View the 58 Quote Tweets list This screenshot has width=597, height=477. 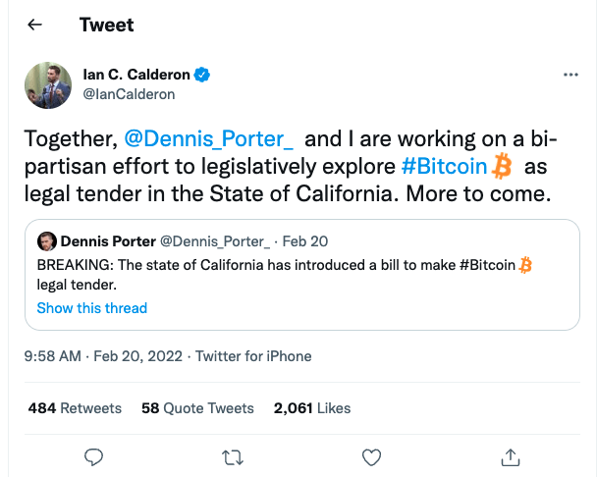coord(197,407)
